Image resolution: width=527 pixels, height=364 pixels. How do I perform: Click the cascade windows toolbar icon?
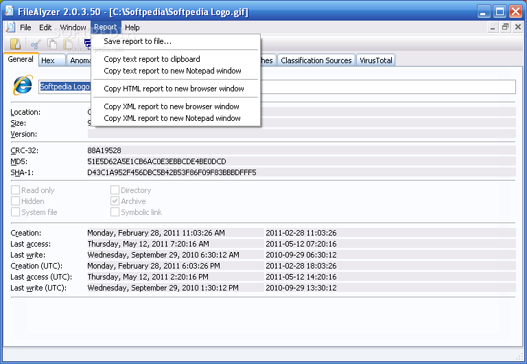87,44
